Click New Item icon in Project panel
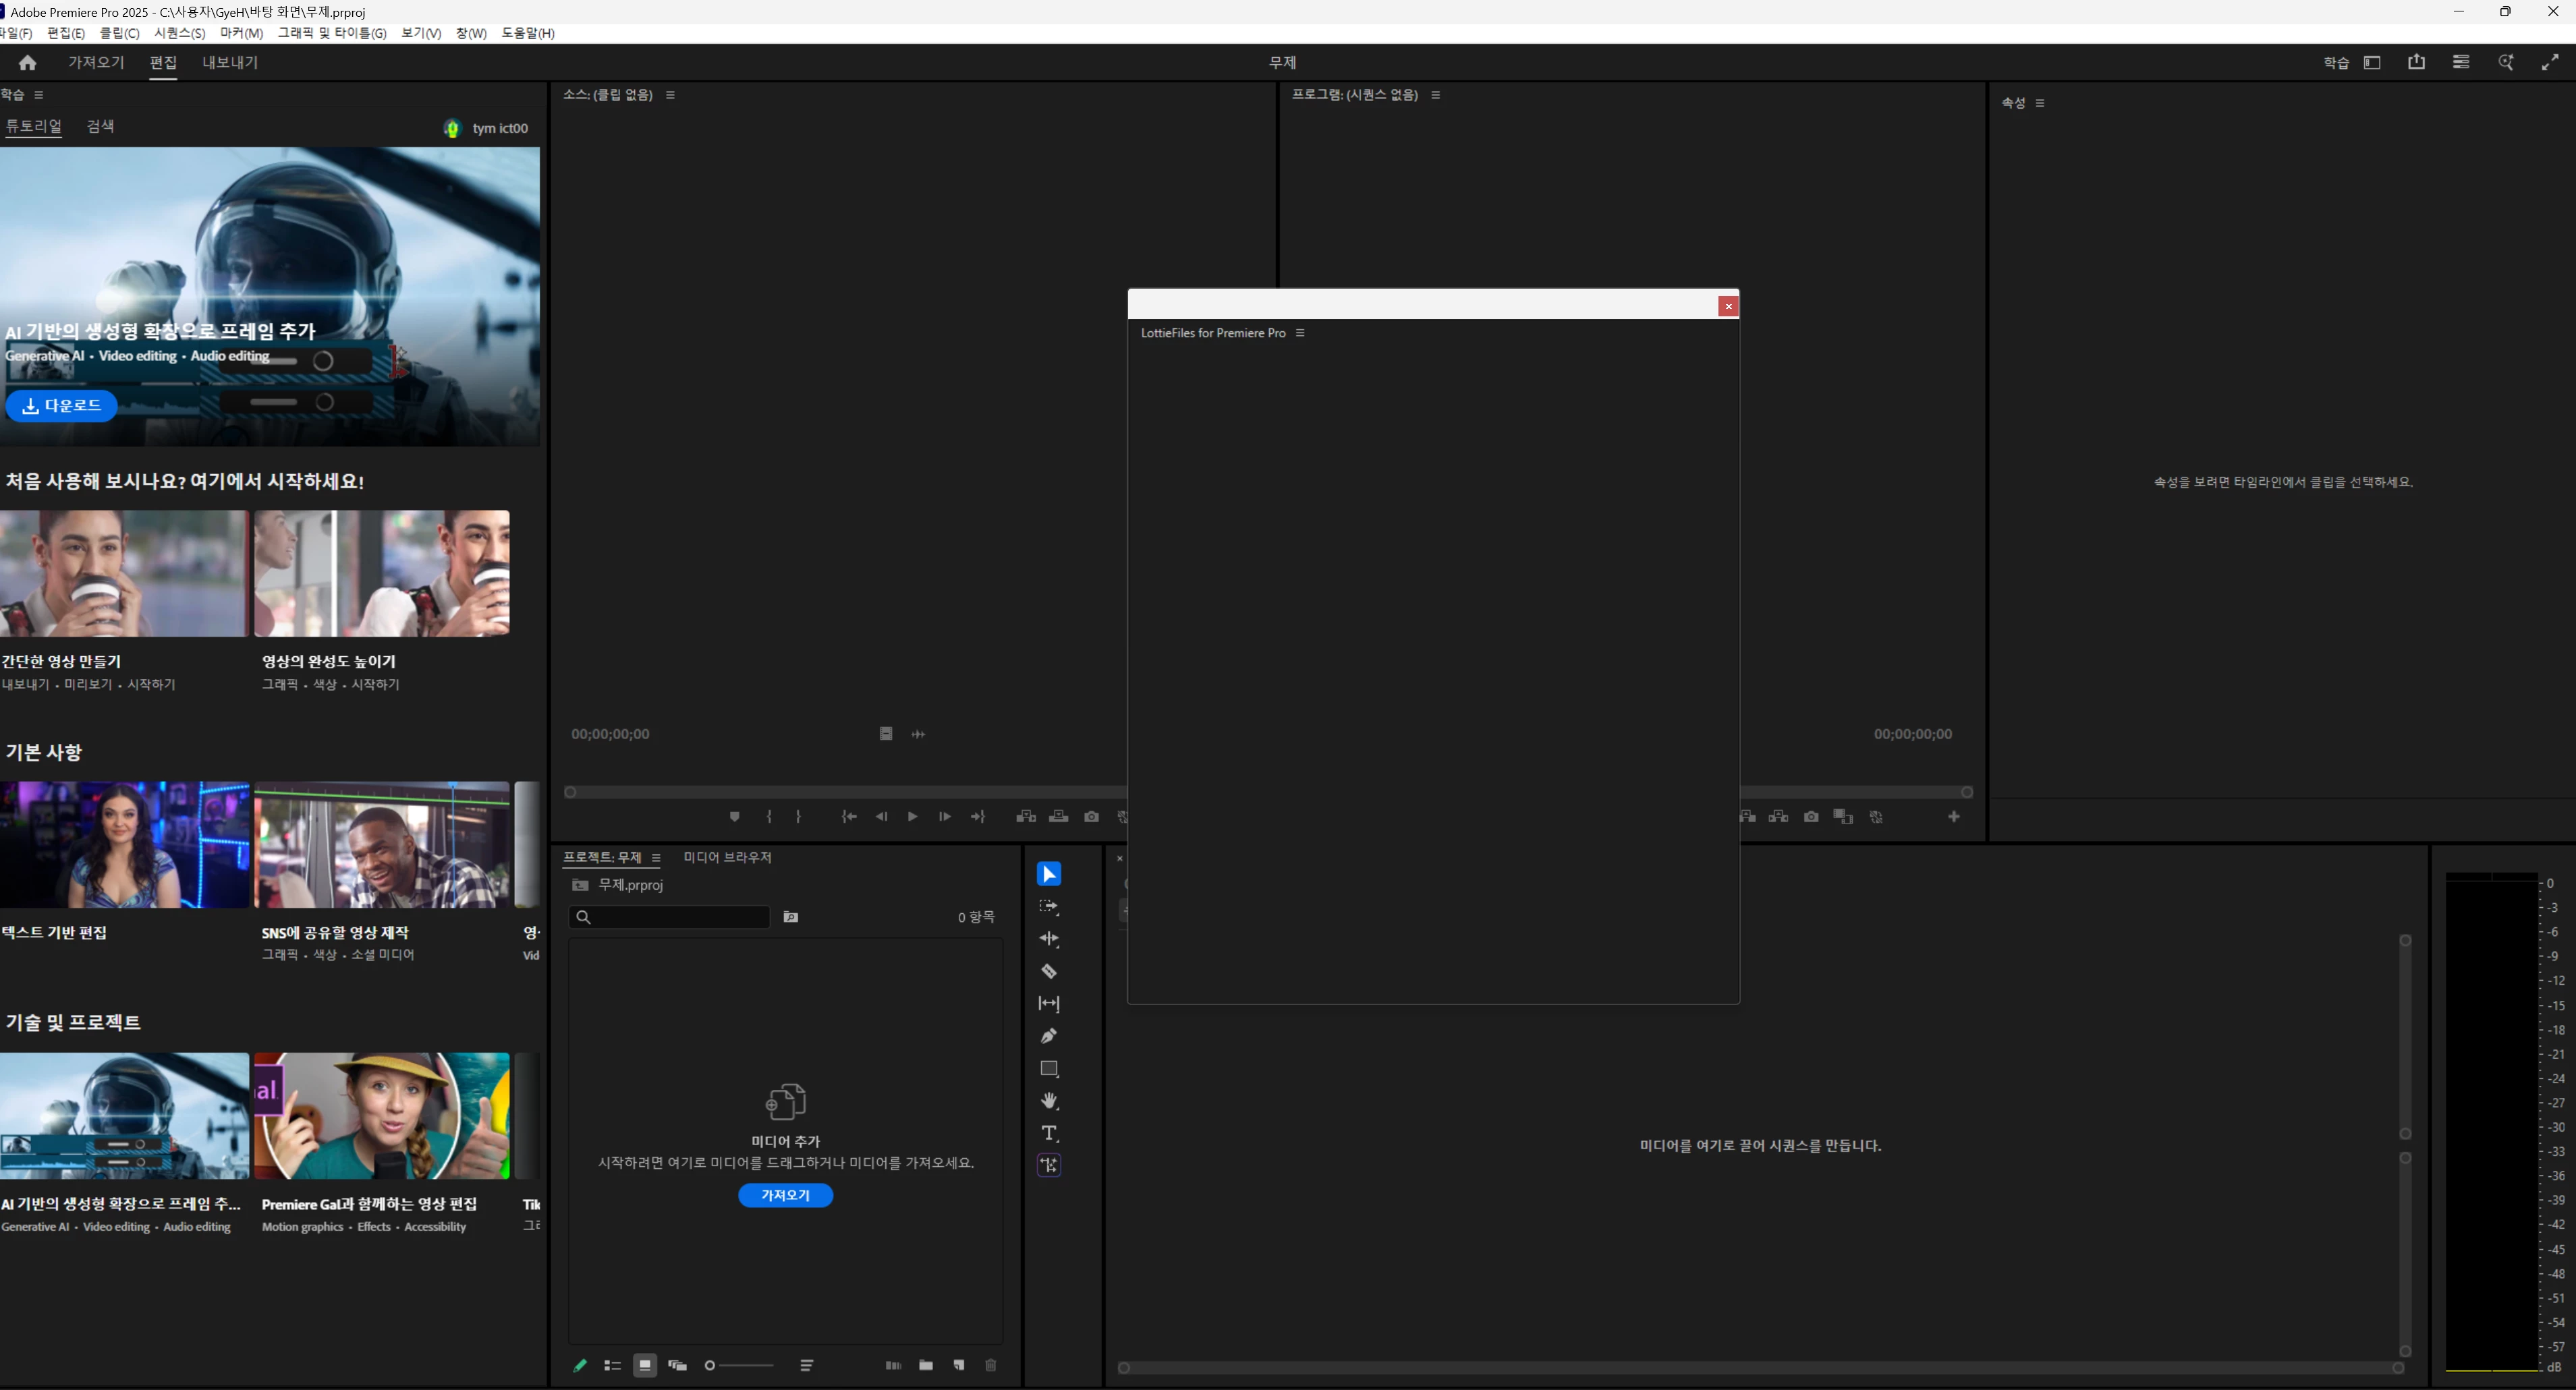Screen dimensions: 2576x1390 (959, 1365)
